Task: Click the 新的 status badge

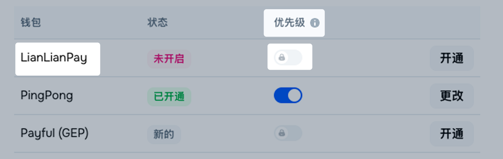Action: click(164, 134)
